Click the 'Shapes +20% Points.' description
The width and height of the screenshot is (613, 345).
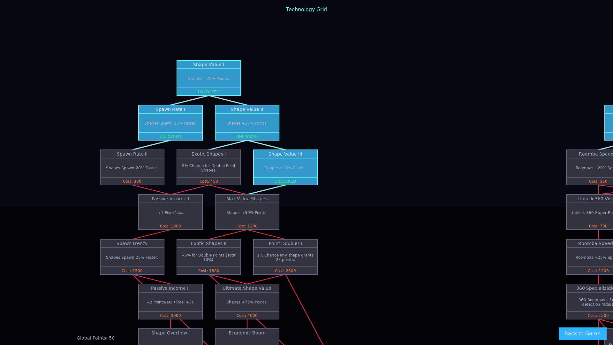[209, 79]
